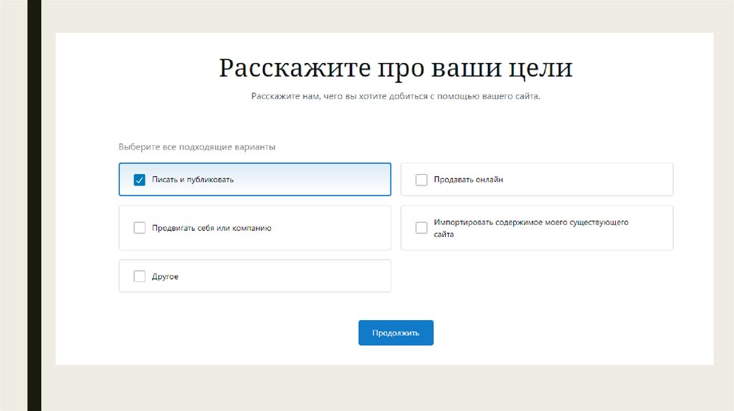Image resolution: width=734 pixels, height=411 pixels.
Task: Check the "Импортировать содержимое" checkbox
Action: coord(421,228)
